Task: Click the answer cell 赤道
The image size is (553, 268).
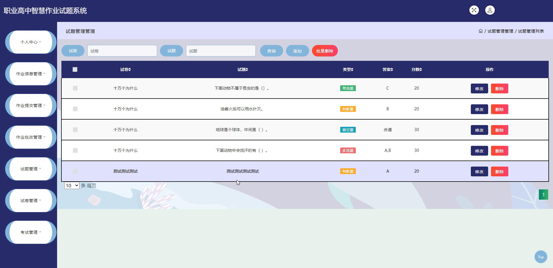Action: pos(388,130)
